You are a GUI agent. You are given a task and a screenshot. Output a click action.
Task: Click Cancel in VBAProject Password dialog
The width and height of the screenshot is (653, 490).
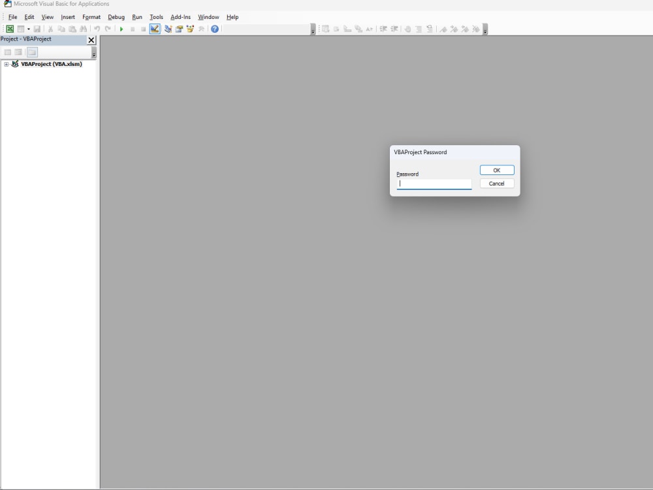point(497,184)
